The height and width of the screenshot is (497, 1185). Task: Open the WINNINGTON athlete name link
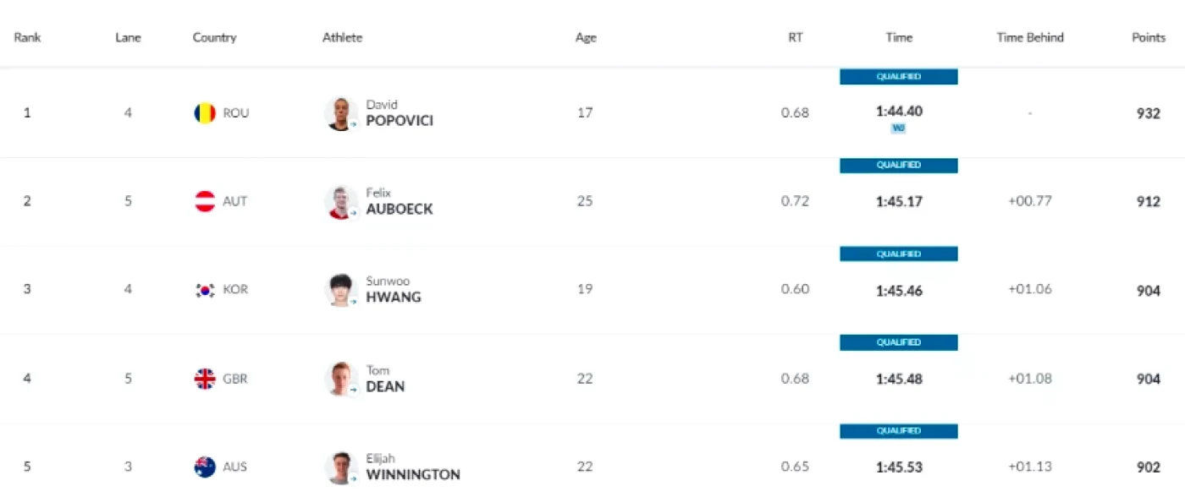click(413, 474)
